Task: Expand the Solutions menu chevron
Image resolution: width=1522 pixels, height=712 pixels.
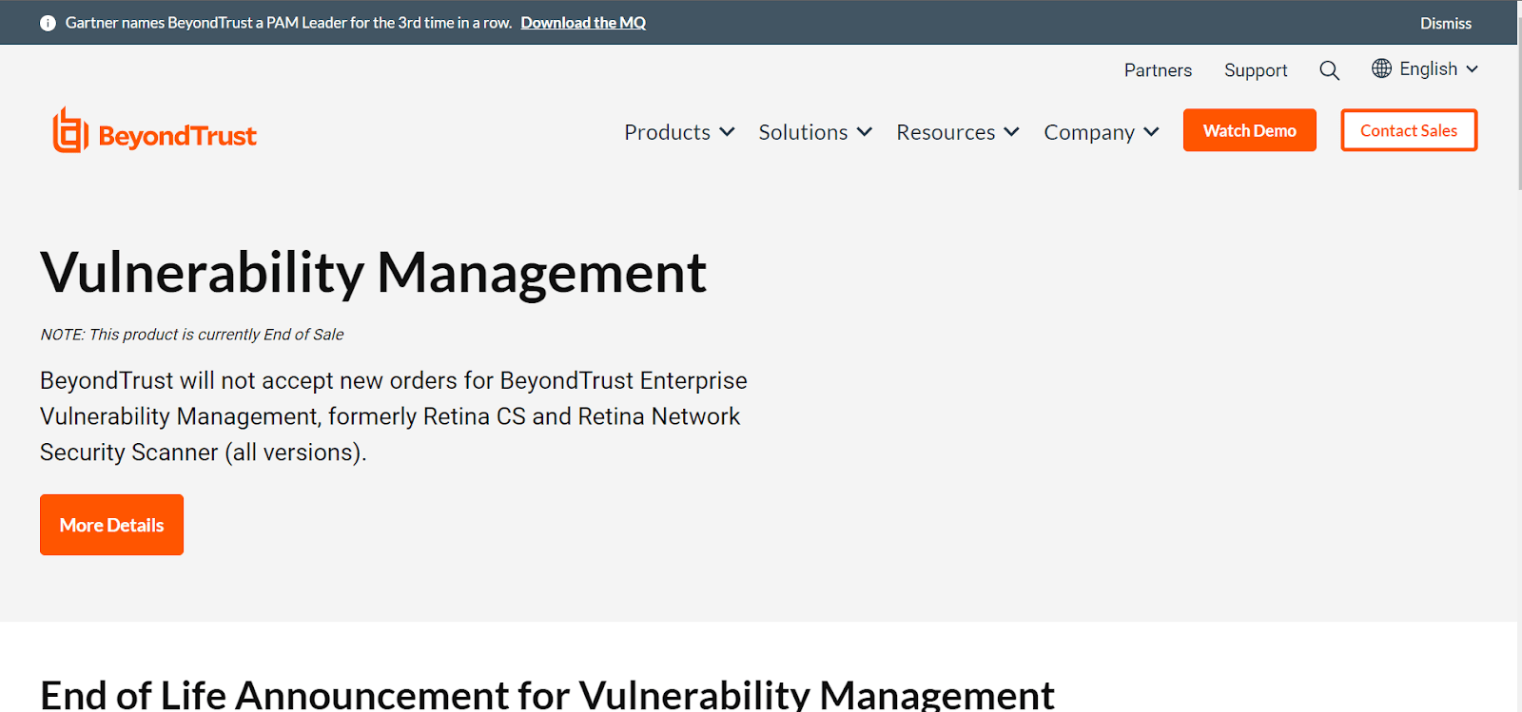Action: point(864,132)
